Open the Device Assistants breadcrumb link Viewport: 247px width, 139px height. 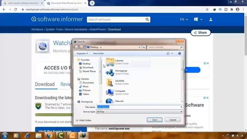76,29
